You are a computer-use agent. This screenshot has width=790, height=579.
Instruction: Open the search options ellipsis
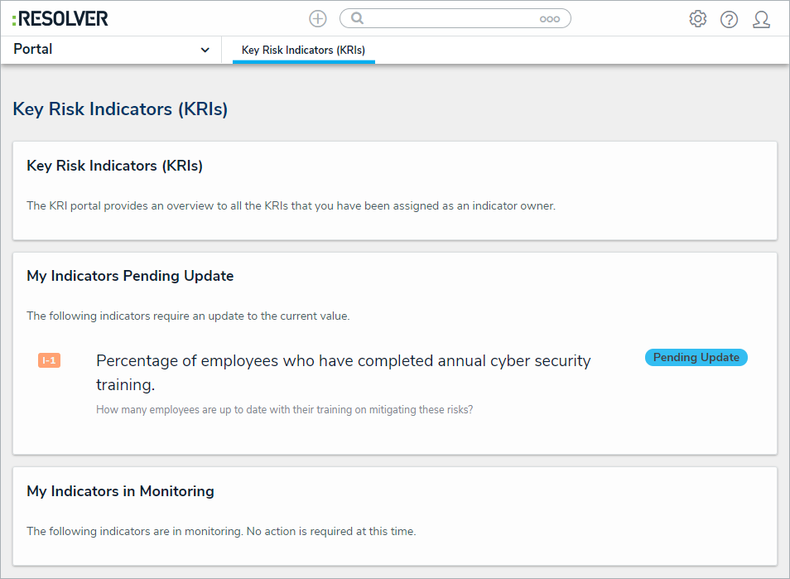(x=550, y=19)
